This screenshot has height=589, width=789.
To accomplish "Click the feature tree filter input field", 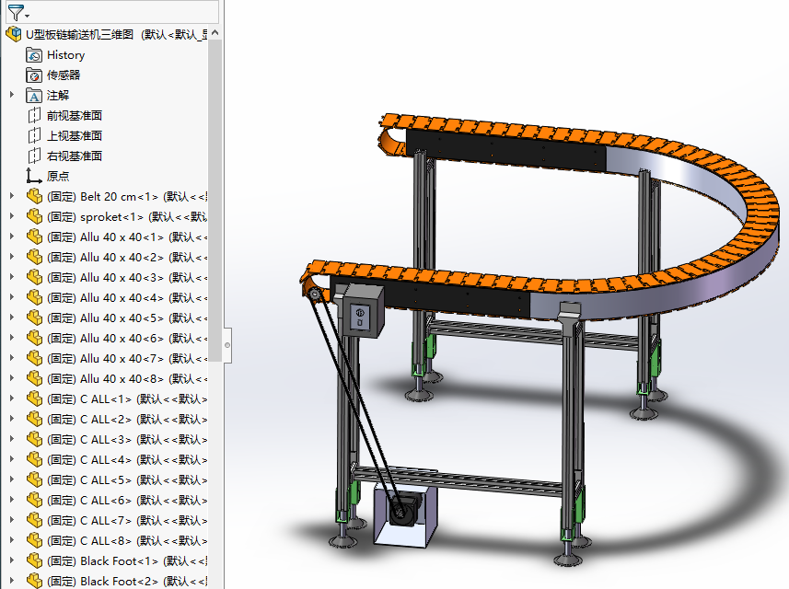I will click(x=112, y=12).
